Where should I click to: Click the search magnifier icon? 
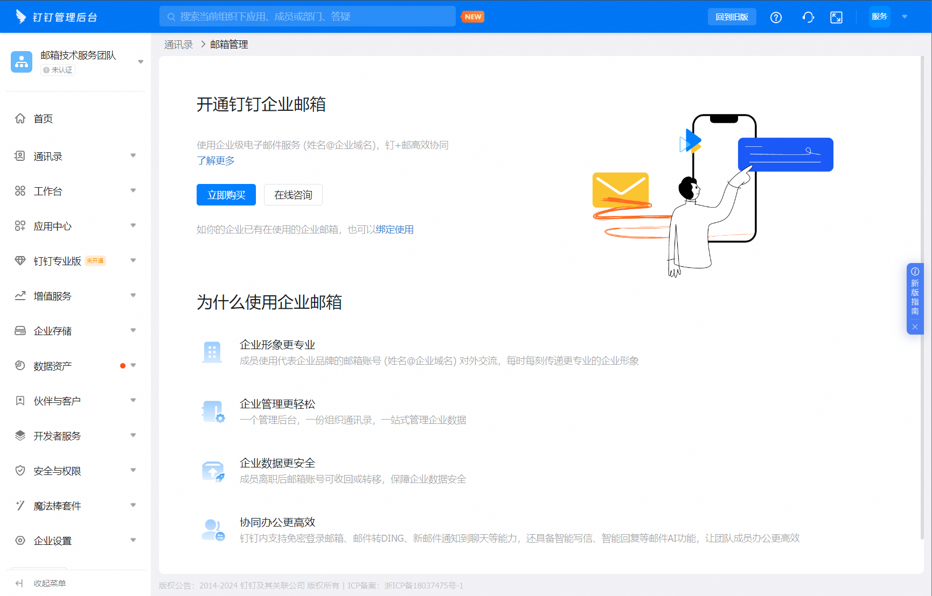coord(171,17)
